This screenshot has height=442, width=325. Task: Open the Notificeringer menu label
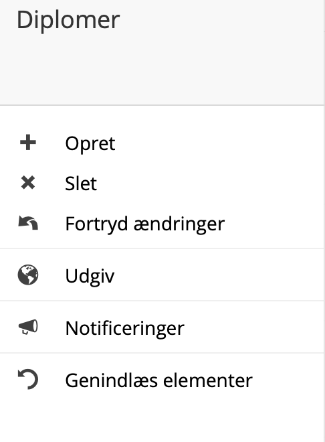[x=124, y=328]
